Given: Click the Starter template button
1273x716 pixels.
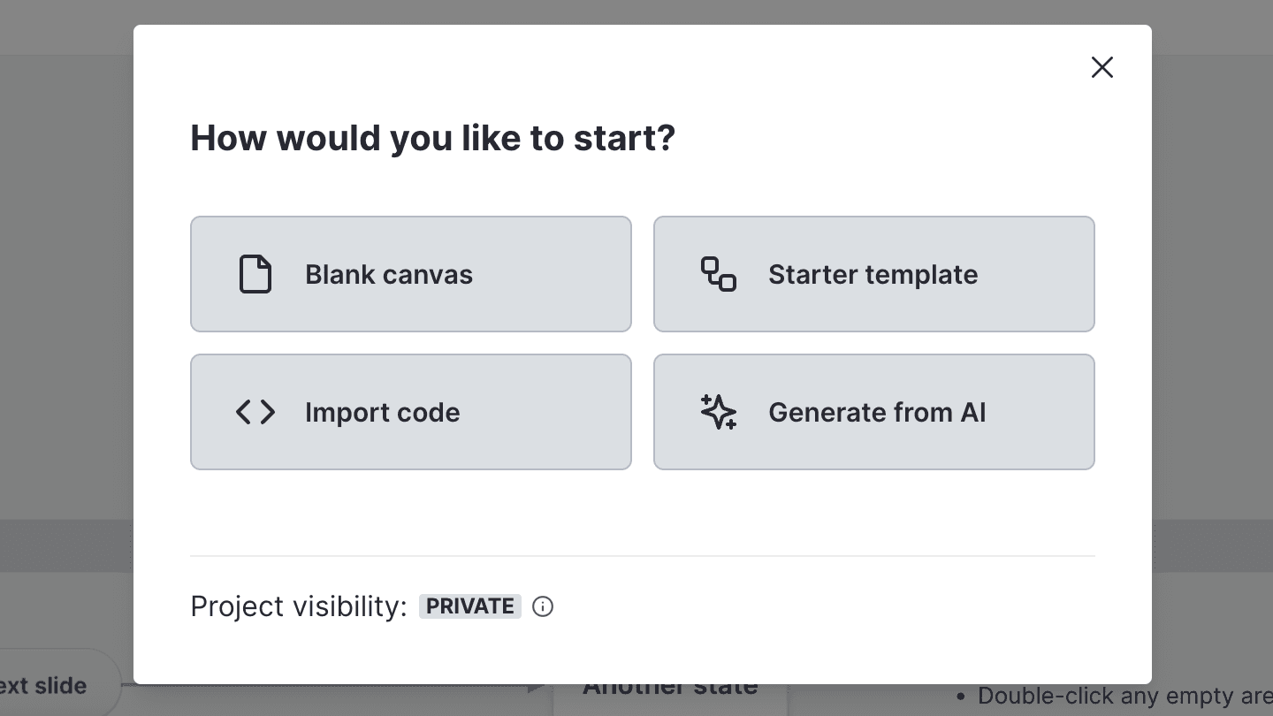Looking at the screenshot, I should 873,274.
